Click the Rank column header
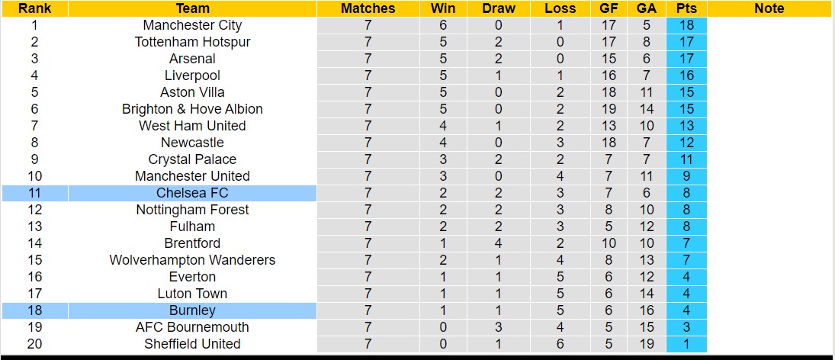 click(34, 8)
